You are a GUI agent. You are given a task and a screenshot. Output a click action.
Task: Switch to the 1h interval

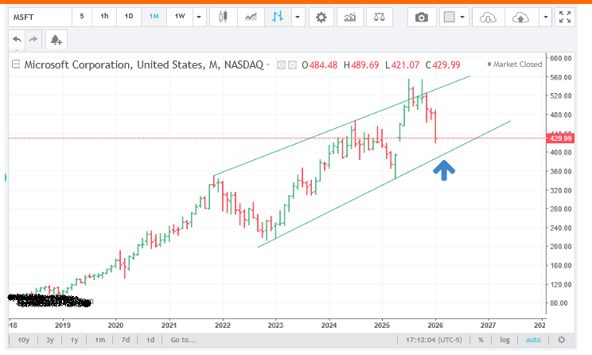tap(104, 17)
